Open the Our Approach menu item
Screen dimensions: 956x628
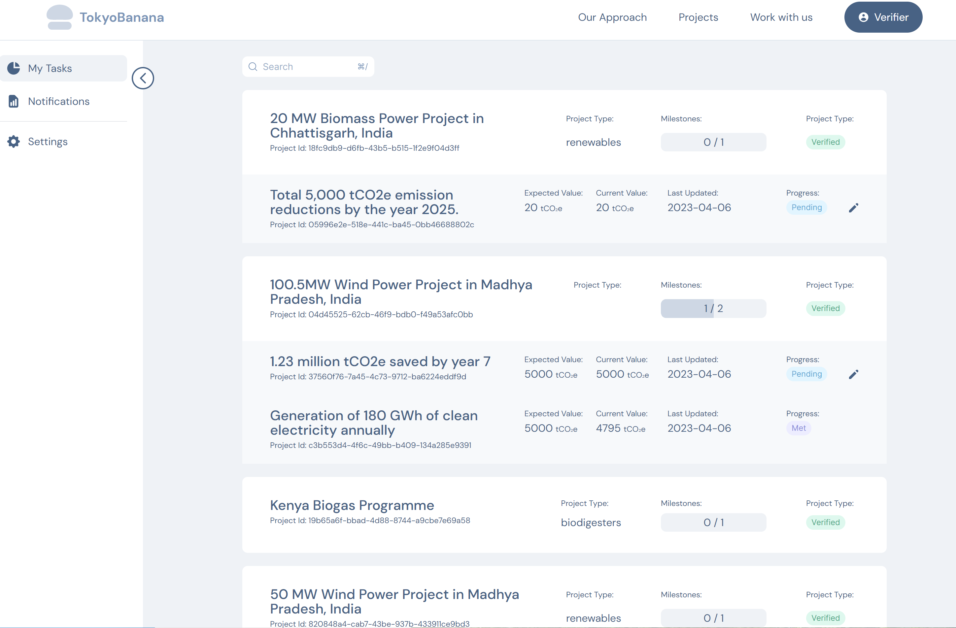pyautogui.click(x=612, y=17)
